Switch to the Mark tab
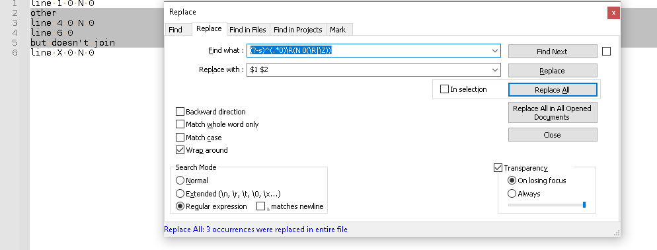The width and height of the screenshot is (657, 250). 338,30
